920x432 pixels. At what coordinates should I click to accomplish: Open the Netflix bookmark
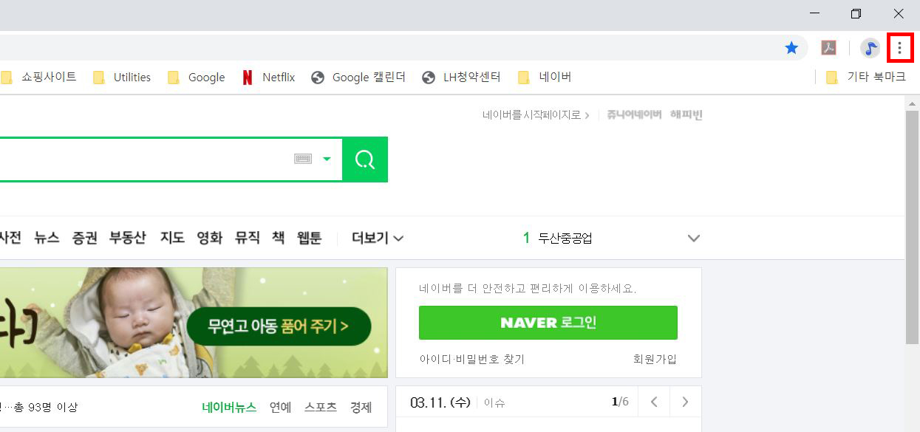pyautogui.click(x=268, y=77)
